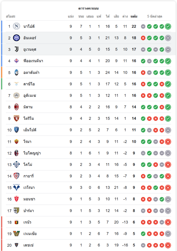Click the Atalanta club crest

tap(17, 73)
